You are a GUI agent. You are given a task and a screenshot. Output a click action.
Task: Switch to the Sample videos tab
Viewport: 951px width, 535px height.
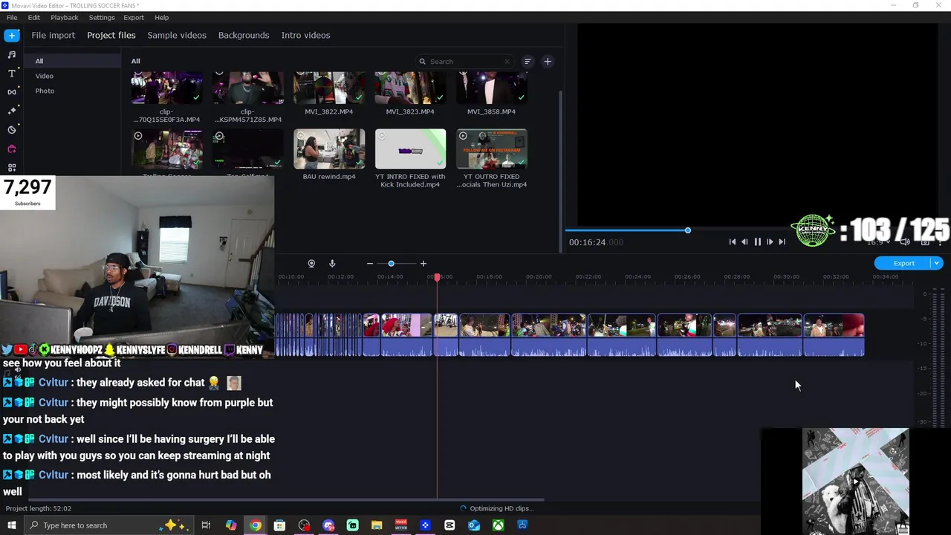pos(177,35)
